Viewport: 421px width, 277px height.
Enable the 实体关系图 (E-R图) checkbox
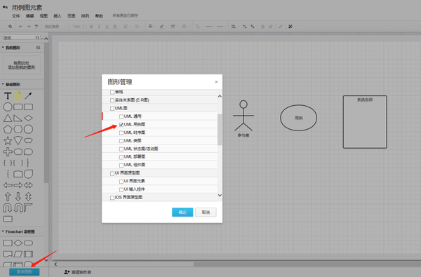click(112, 100)
